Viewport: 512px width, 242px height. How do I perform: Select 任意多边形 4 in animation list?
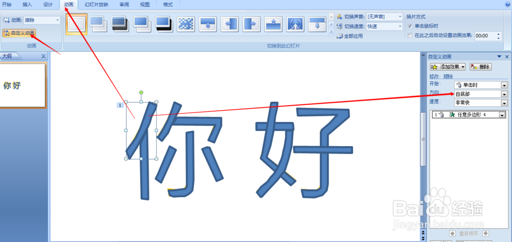click(x=468, y=115)
